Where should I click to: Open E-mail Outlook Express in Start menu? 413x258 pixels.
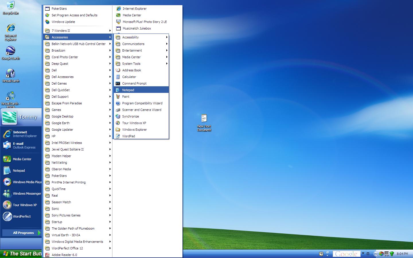click(x=22, y=145)
